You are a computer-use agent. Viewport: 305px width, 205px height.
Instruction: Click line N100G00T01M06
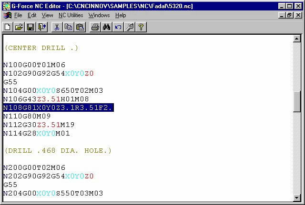click(34, 65)
